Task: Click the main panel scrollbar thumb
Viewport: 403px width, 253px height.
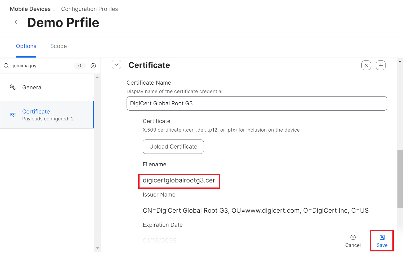Action: [400, 179]
